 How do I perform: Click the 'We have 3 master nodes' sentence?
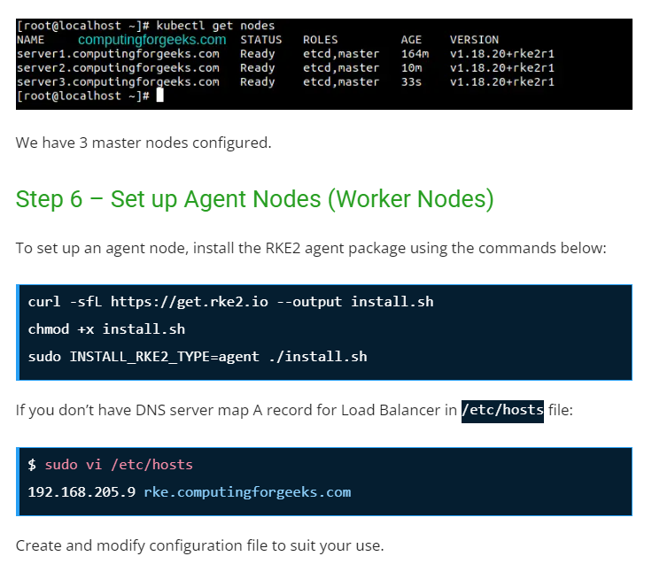tap(144, 143)
